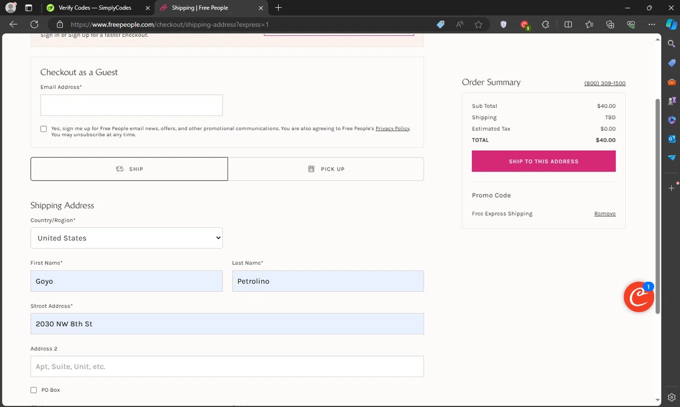Open floating SimplyCodes coupon widget
Image resolution: width=680 pixels, height=407 pixels.
click(x=639, y=297)
